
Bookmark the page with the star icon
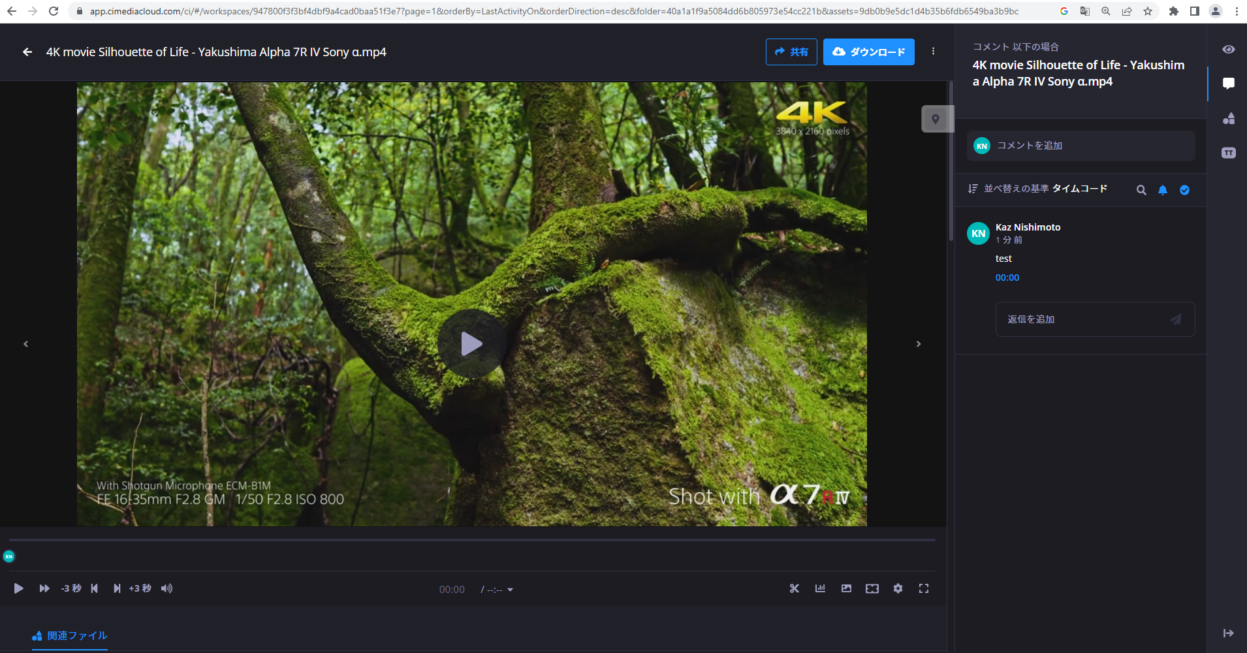pyautogui.click(x=1148, y=11)
